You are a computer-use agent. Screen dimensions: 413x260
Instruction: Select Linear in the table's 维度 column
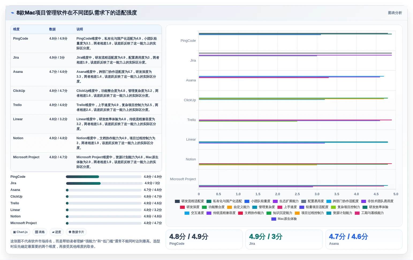pos(18,119)
